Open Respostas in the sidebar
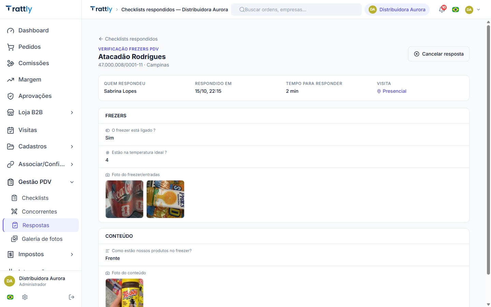The height and width of the screenshot is (307, 491). tap(41, 225)
